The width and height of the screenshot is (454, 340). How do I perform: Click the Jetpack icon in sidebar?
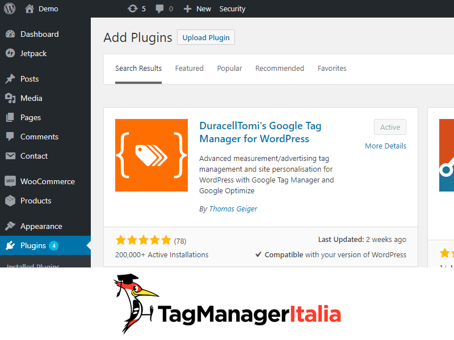point(10,53)
